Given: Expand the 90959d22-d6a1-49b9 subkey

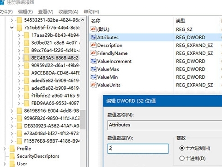Looking at the screenshot, I should coord(19,65).
